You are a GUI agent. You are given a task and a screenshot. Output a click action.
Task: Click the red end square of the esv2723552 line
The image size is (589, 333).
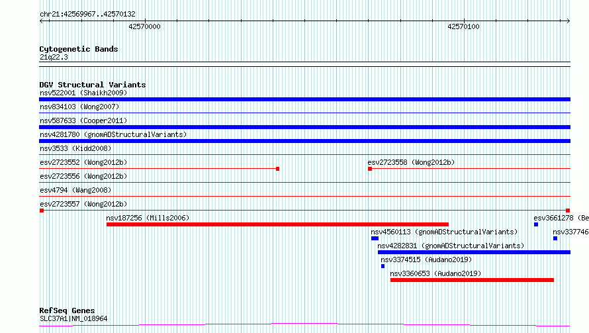click(x=277, y=169)
